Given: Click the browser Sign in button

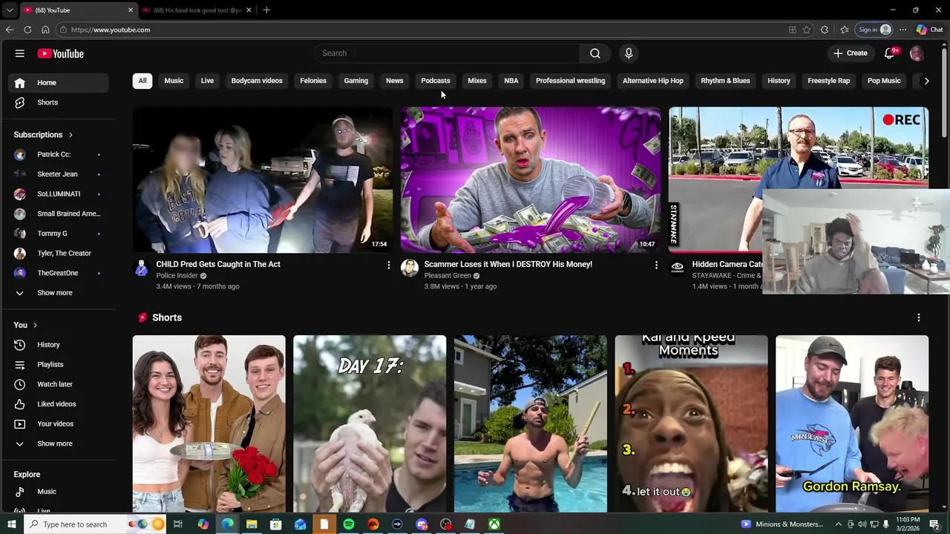Looking at the screenshot, I should coord(874,30).
